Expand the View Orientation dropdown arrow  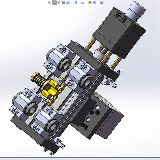(71, 3)
